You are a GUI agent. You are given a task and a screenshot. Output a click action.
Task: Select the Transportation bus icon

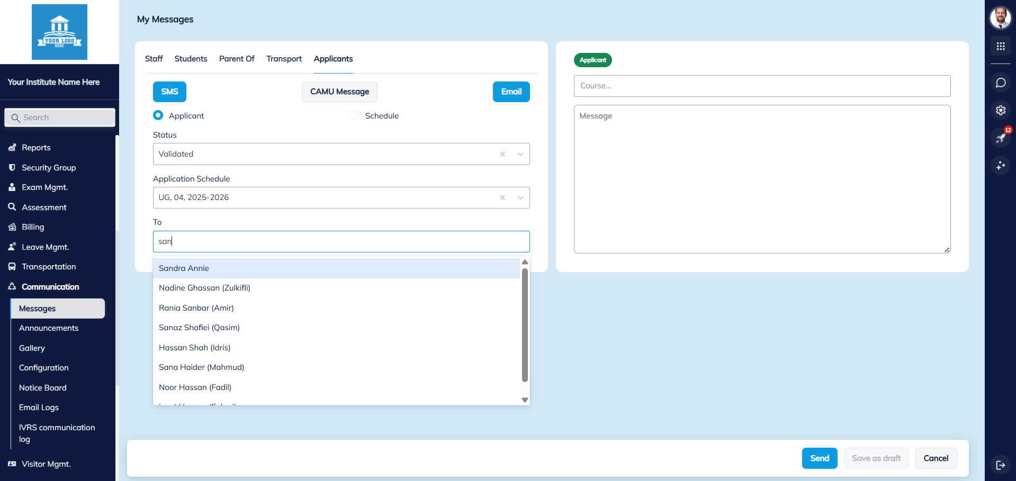point(12,267)
